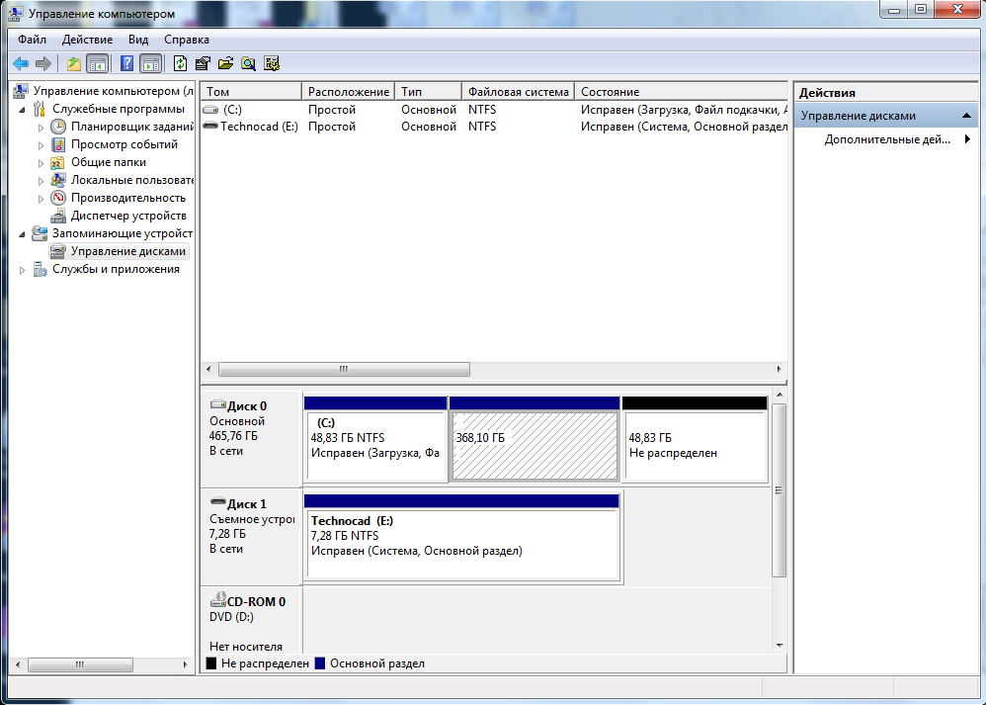
Task: Open the Действие menu
Action: point(87,40)
